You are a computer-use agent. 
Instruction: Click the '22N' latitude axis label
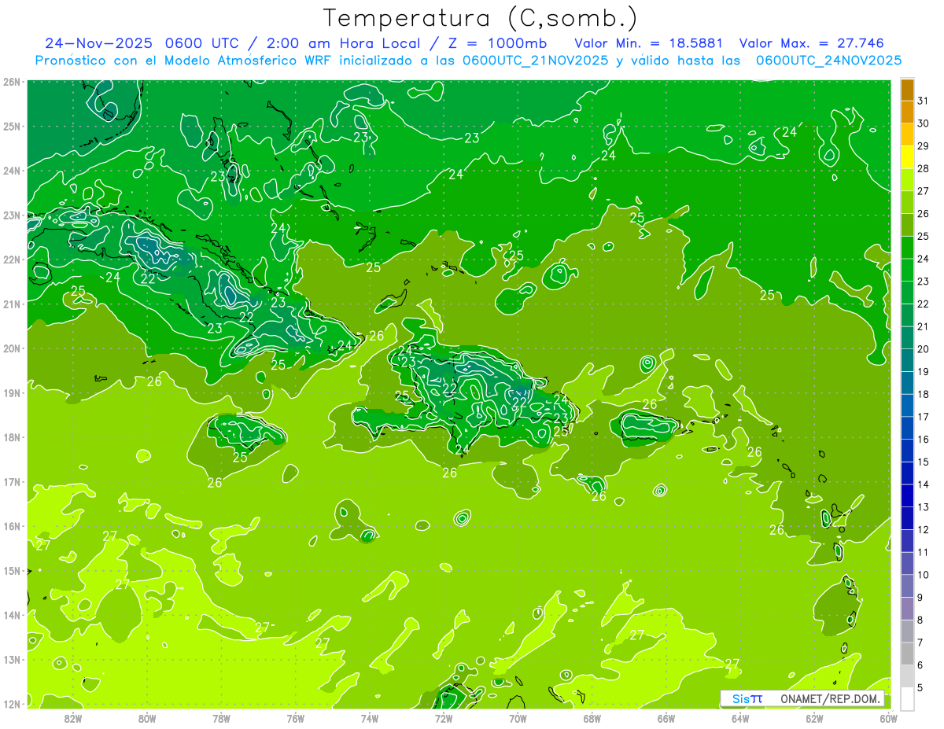[12, 260]
